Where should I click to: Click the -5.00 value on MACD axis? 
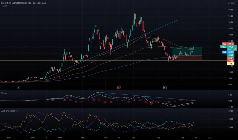coord(230,107)
